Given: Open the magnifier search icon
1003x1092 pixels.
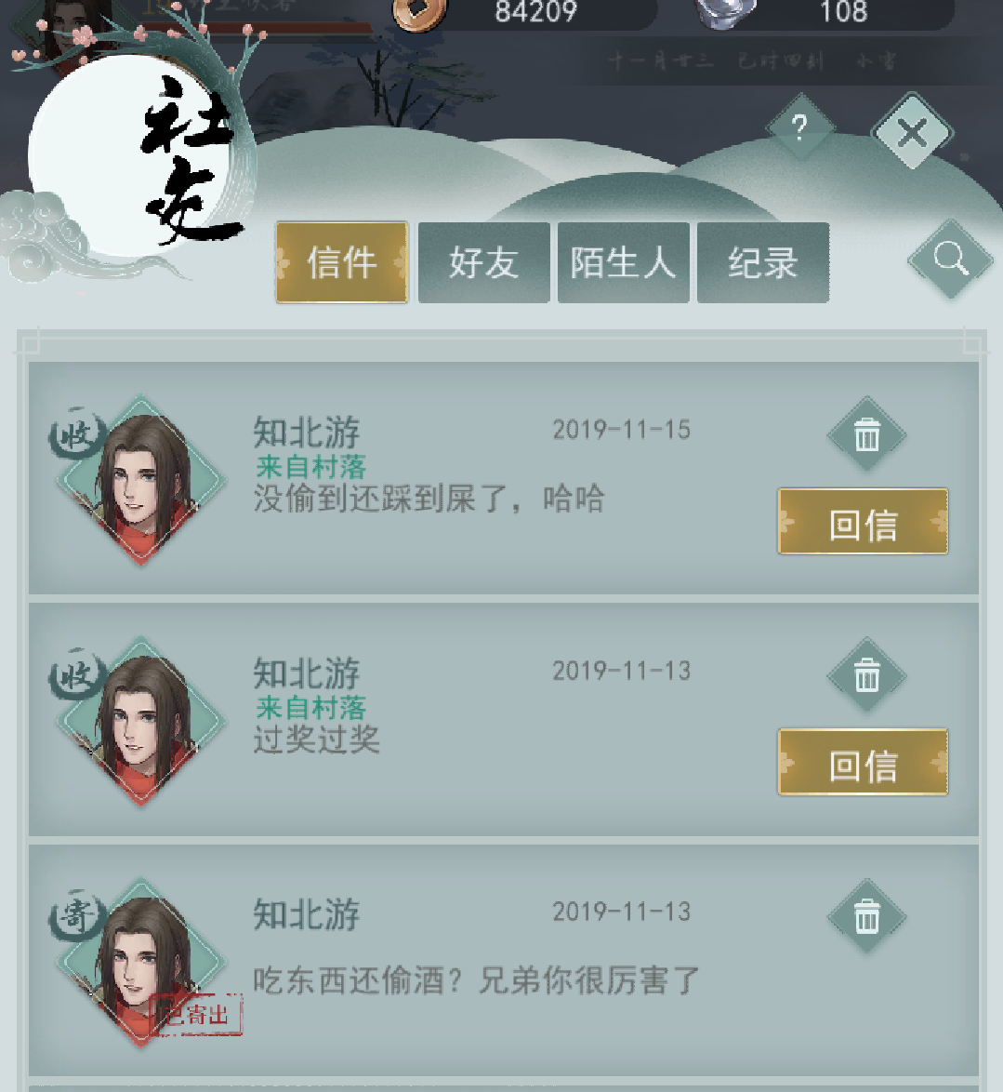Looking at the screenshot, I should 951,260.
